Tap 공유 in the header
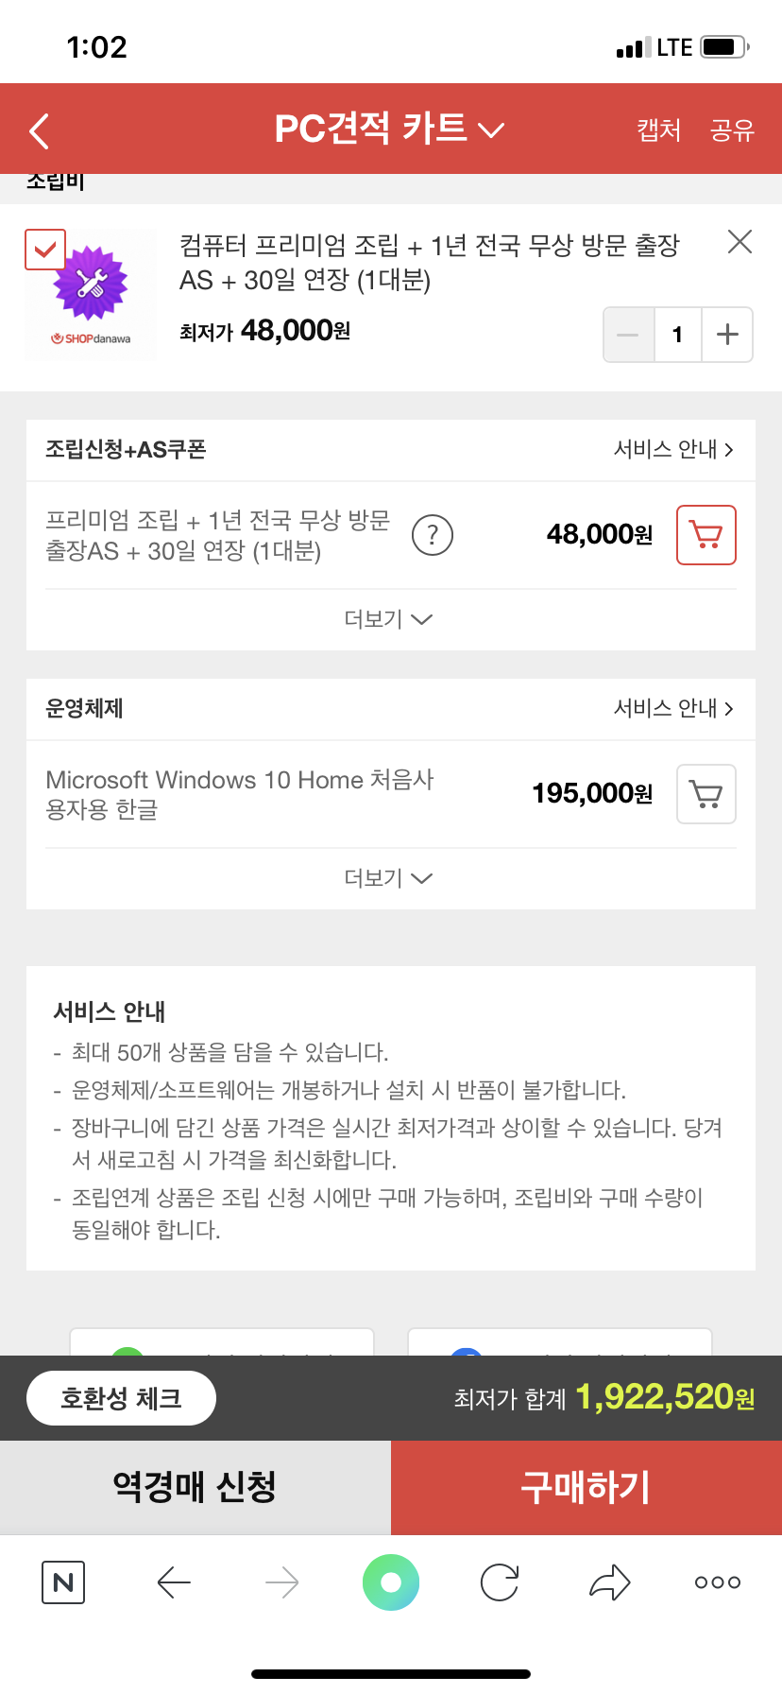782x1694 pixels. click(x=732, y=130)
